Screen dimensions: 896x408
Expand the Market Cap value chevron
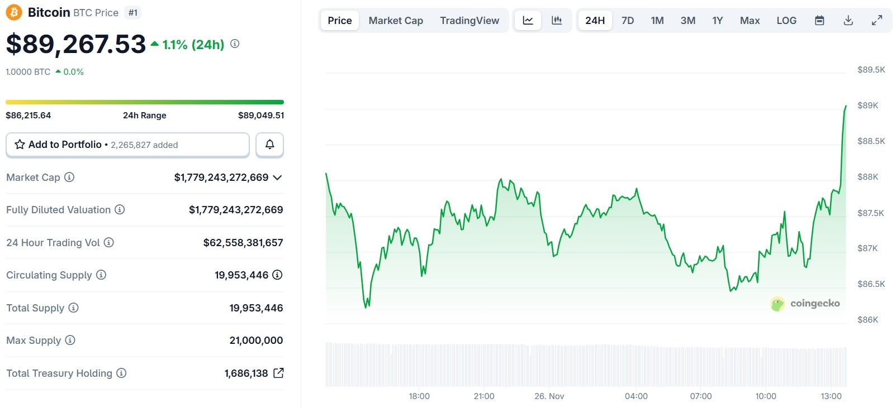(277, 177)
